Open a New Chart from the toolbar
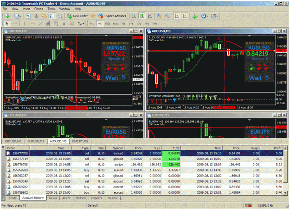This screenshot has width=290, height=209. tap(6, 16)
